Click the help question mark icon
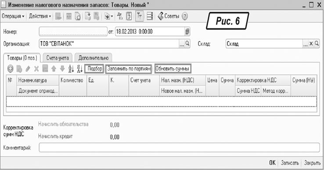The image size is (324, 170). coord(185,16)
